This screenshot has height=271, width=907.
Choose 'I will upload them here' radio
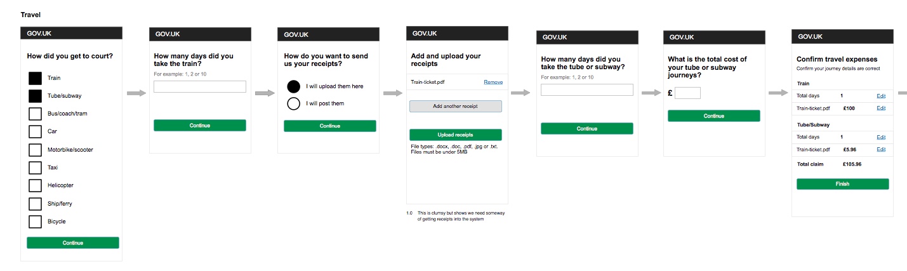[x=293, y=86]
